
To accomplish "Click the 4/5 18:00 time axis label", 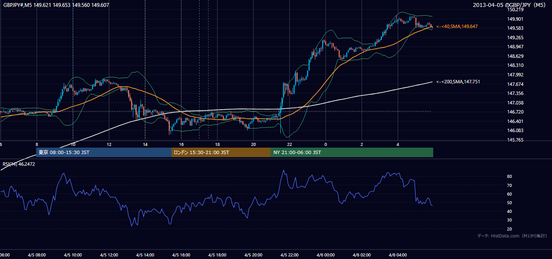I will 217,255.
